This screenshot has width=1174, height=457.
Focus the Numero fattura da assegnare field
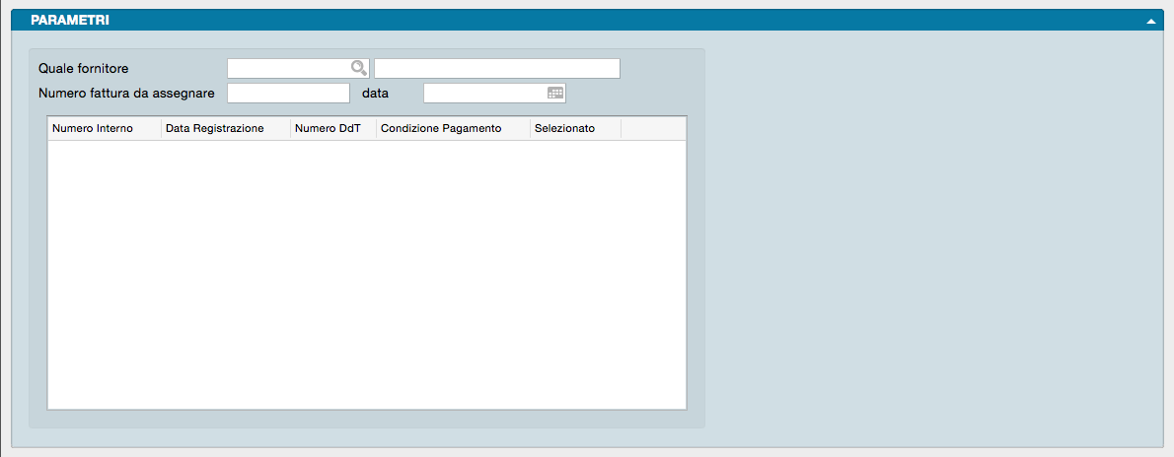(x=288, y=93)
